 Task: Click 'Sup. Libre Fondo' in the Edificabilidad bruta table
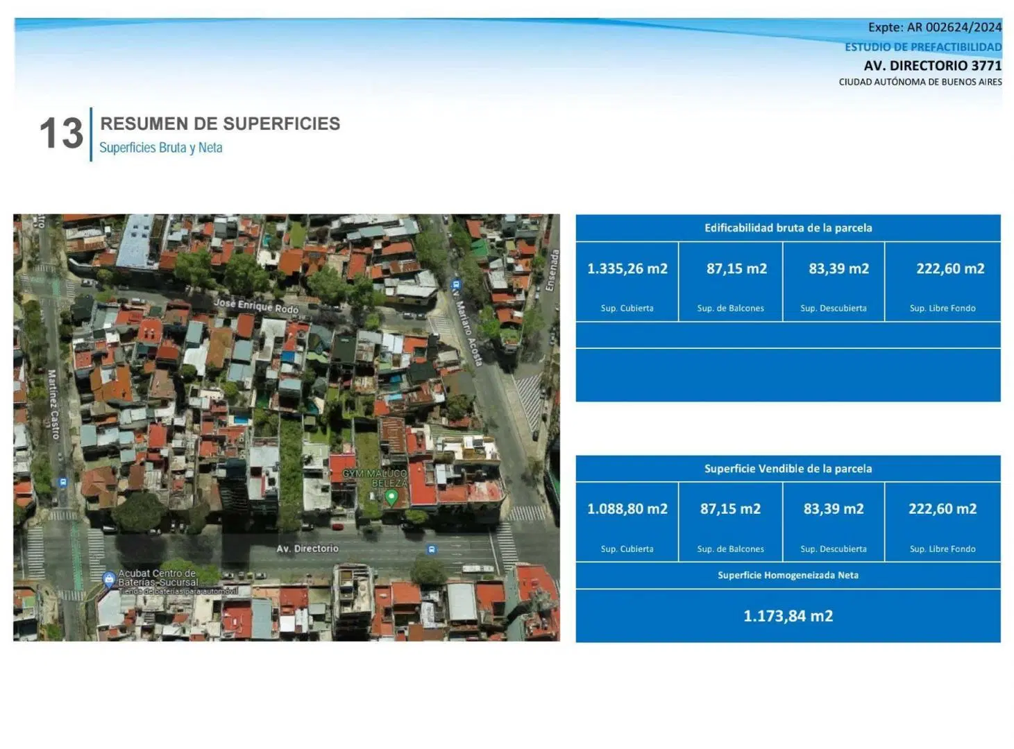coord(943,309)
